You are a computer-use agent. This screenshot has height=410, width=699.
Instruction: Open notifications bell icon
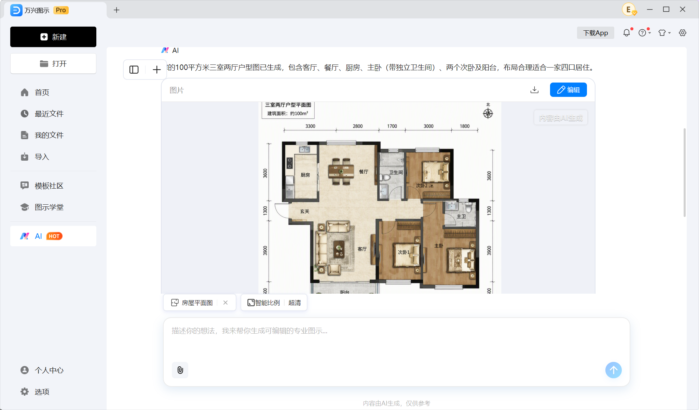pyautogui.click(x=626, y=33)
